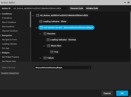Image resolution: width=131 pixels, height=97 pixels.
Task: Click the Validate Code button
Action: coord(92,8)
